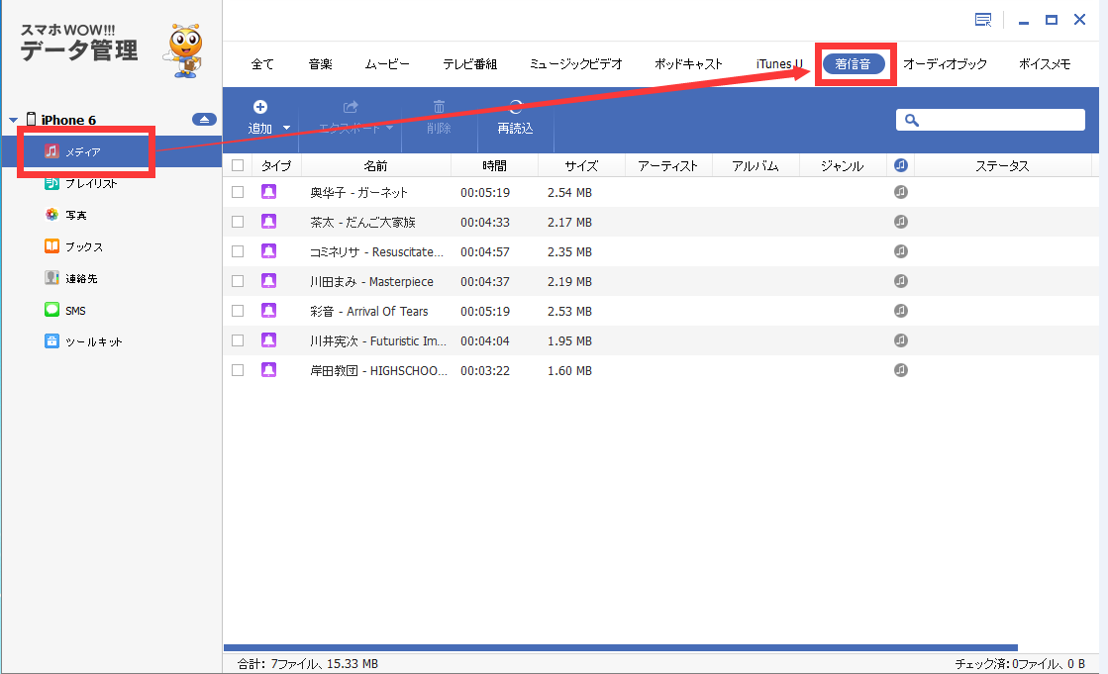Click the 00:05:19 duration of 奥华子 row
1108x674 pixels.
tap(485, 192)
